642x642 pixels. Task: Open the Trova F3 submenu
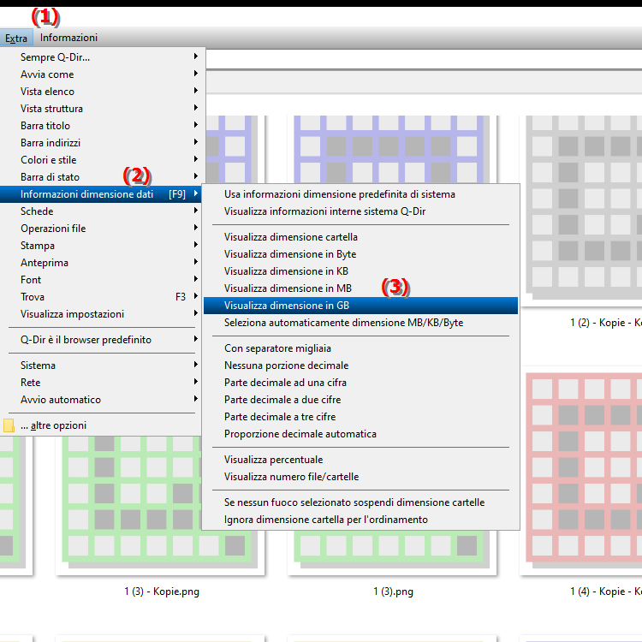tap(100, 297)
